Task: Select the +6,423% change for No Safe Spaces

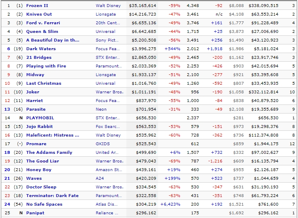Action: point(170,204)
